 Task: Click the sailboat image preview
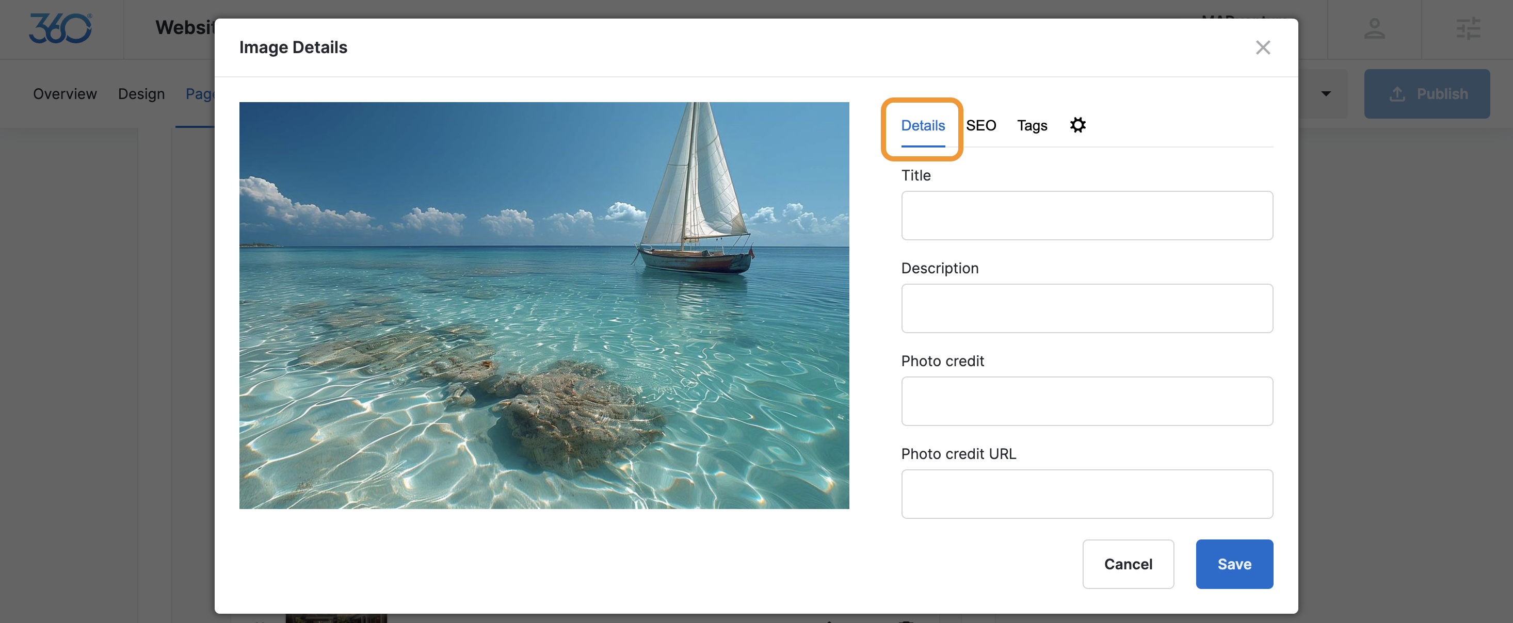pos(544,305)
